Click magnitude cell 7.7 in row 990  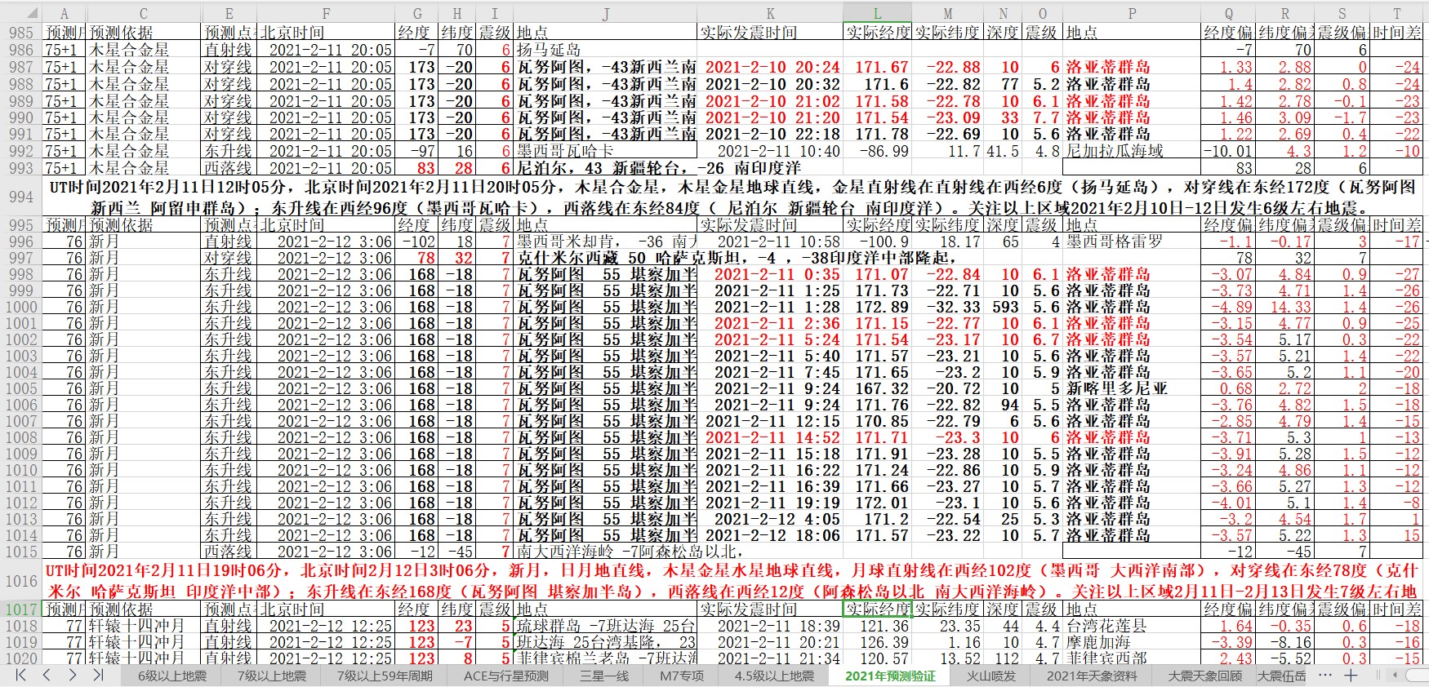(1042, 117)
